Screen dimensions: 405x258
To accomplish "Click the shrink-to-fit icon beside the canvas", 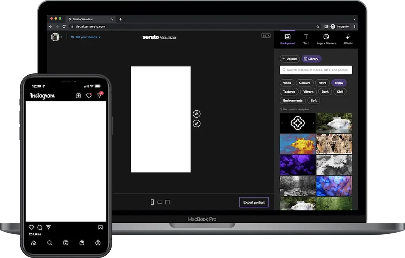I will [197, 123].
